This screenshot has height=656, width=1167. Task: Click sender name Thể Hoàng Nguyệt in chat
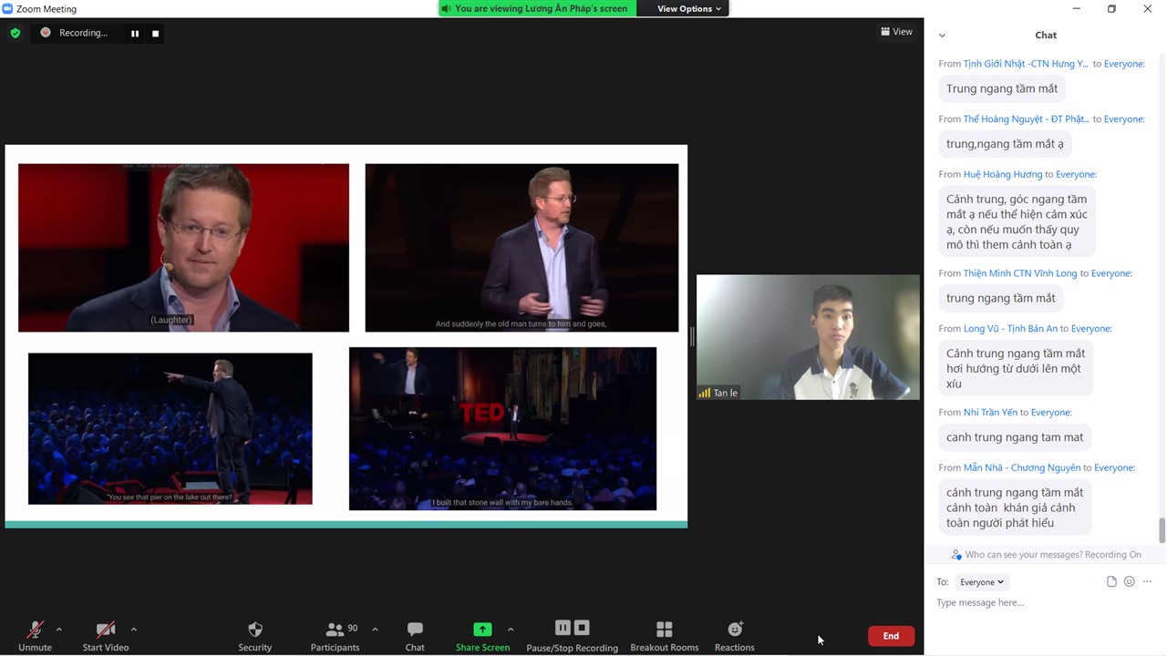[x=1027, y=119]
